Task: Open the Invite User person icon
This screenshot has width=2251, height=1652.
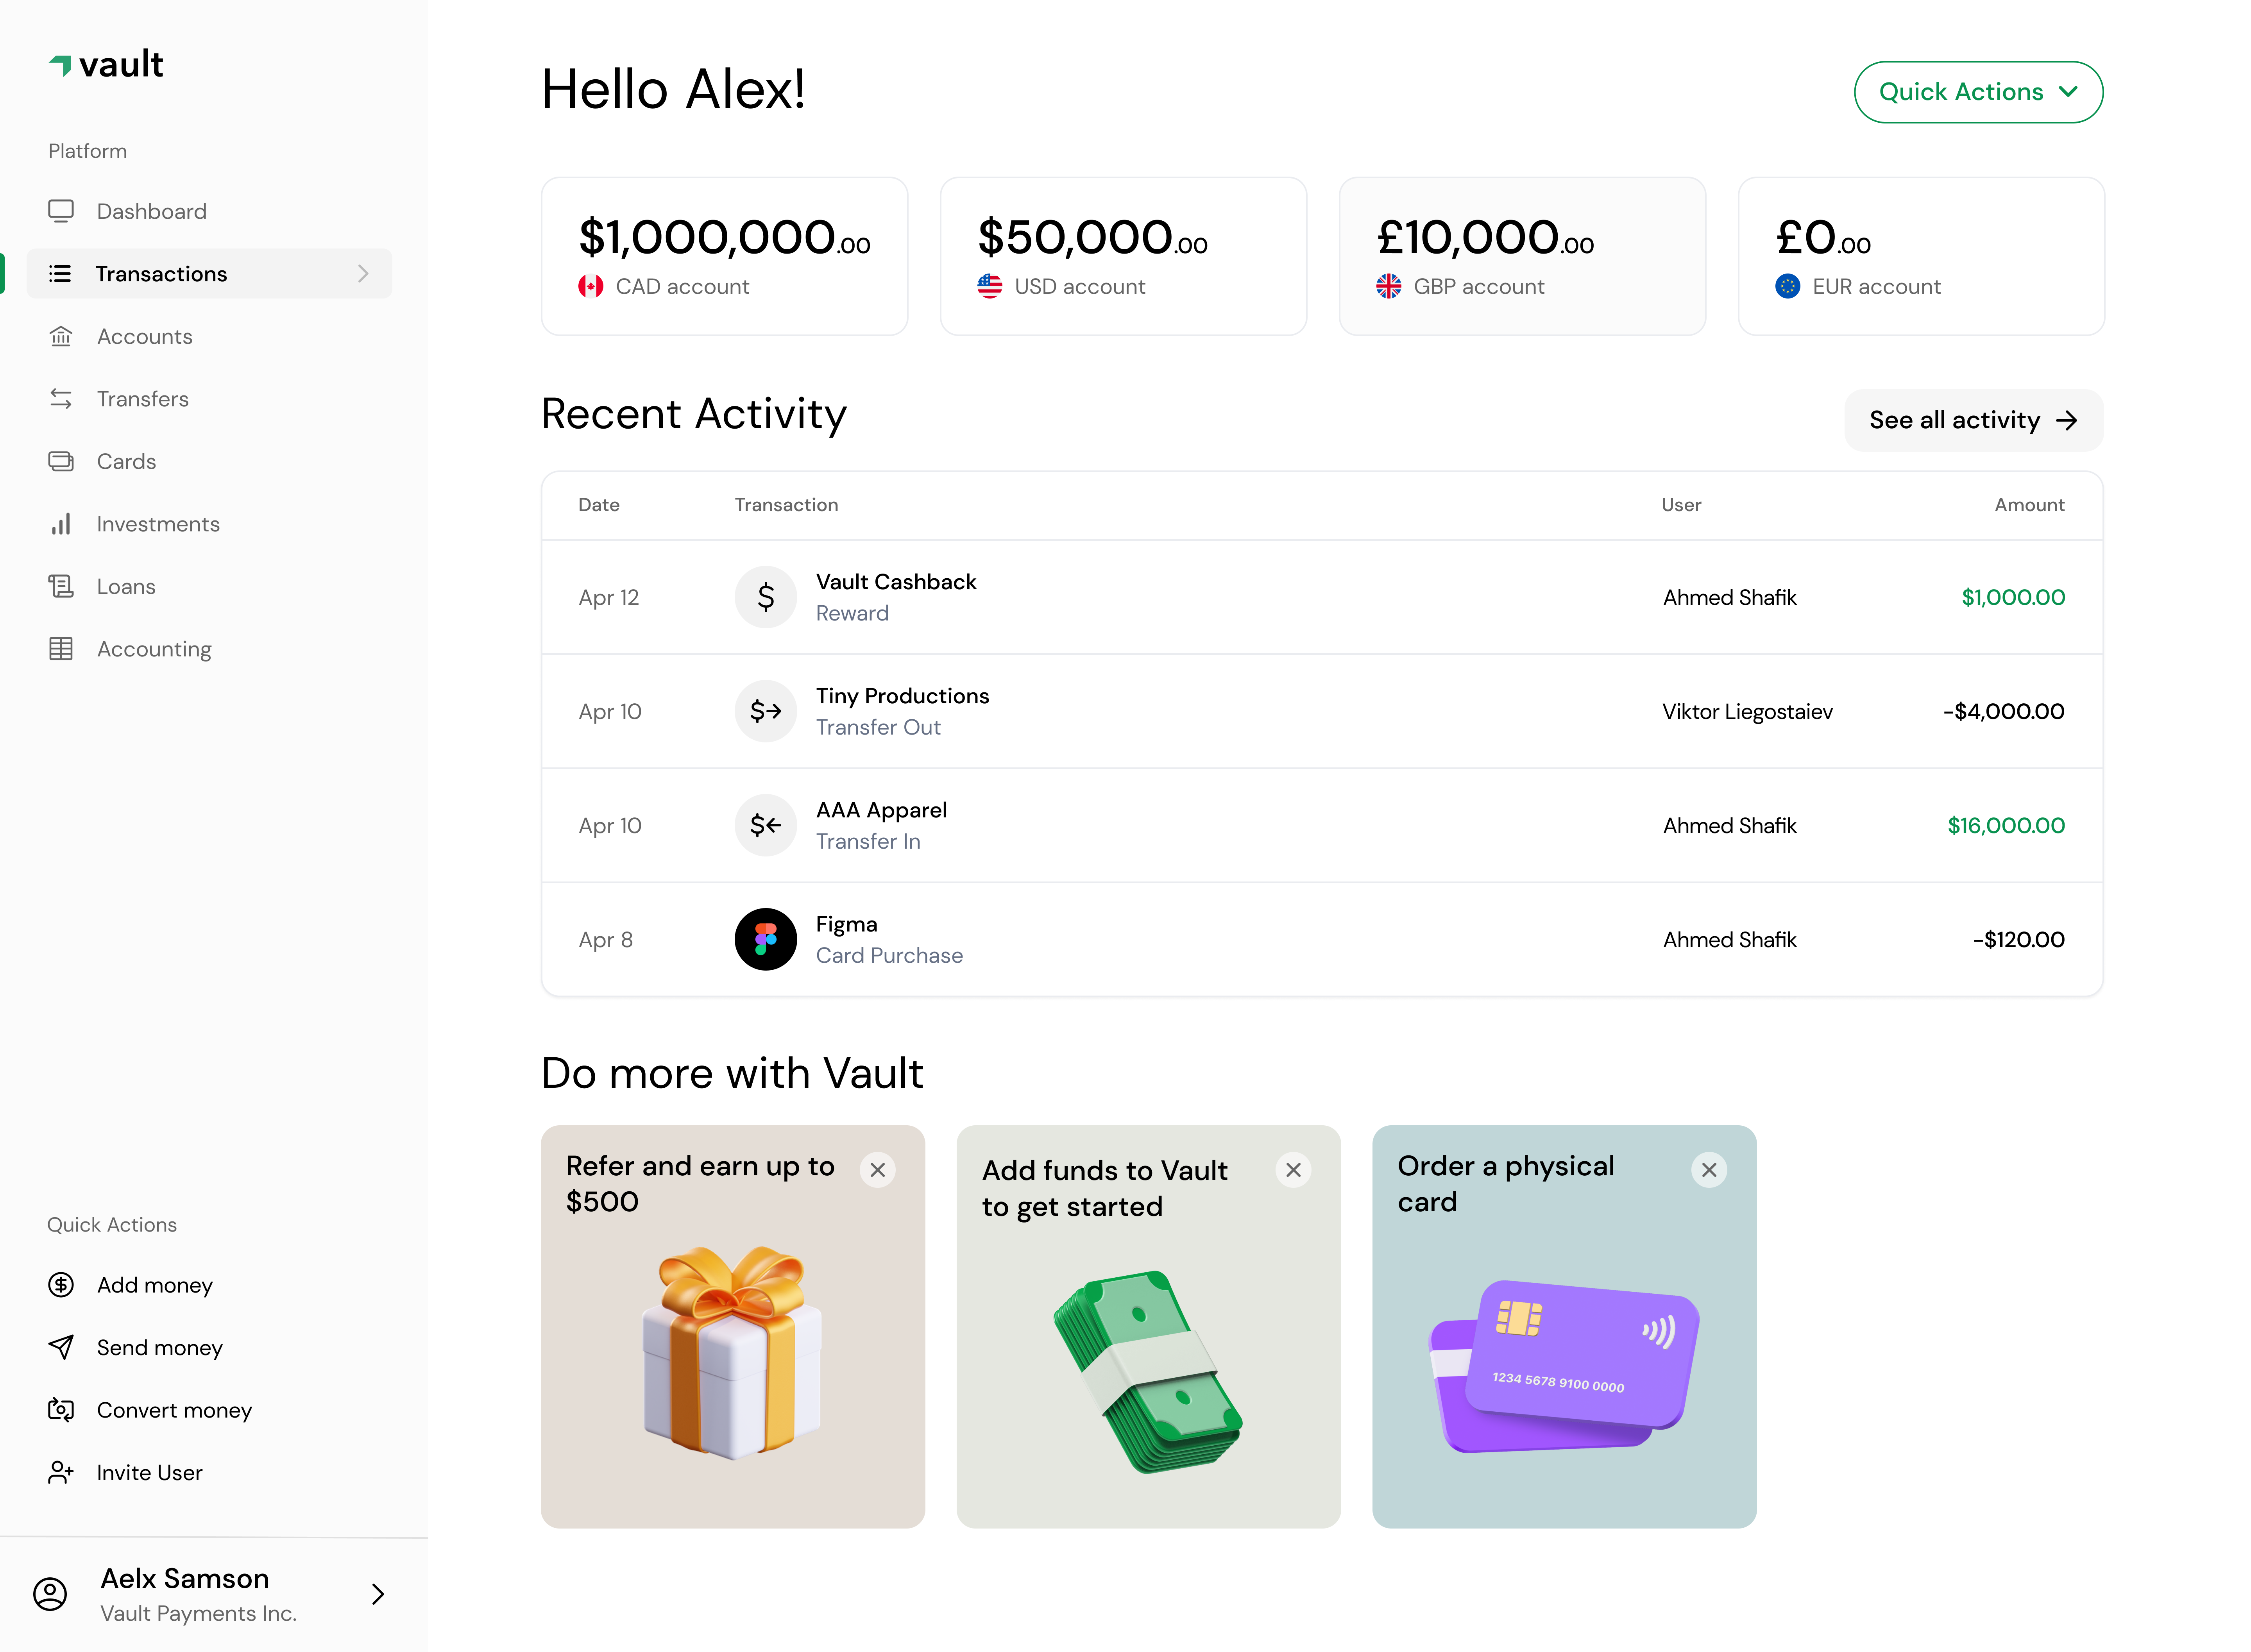Action: [x=61, y=1472]
